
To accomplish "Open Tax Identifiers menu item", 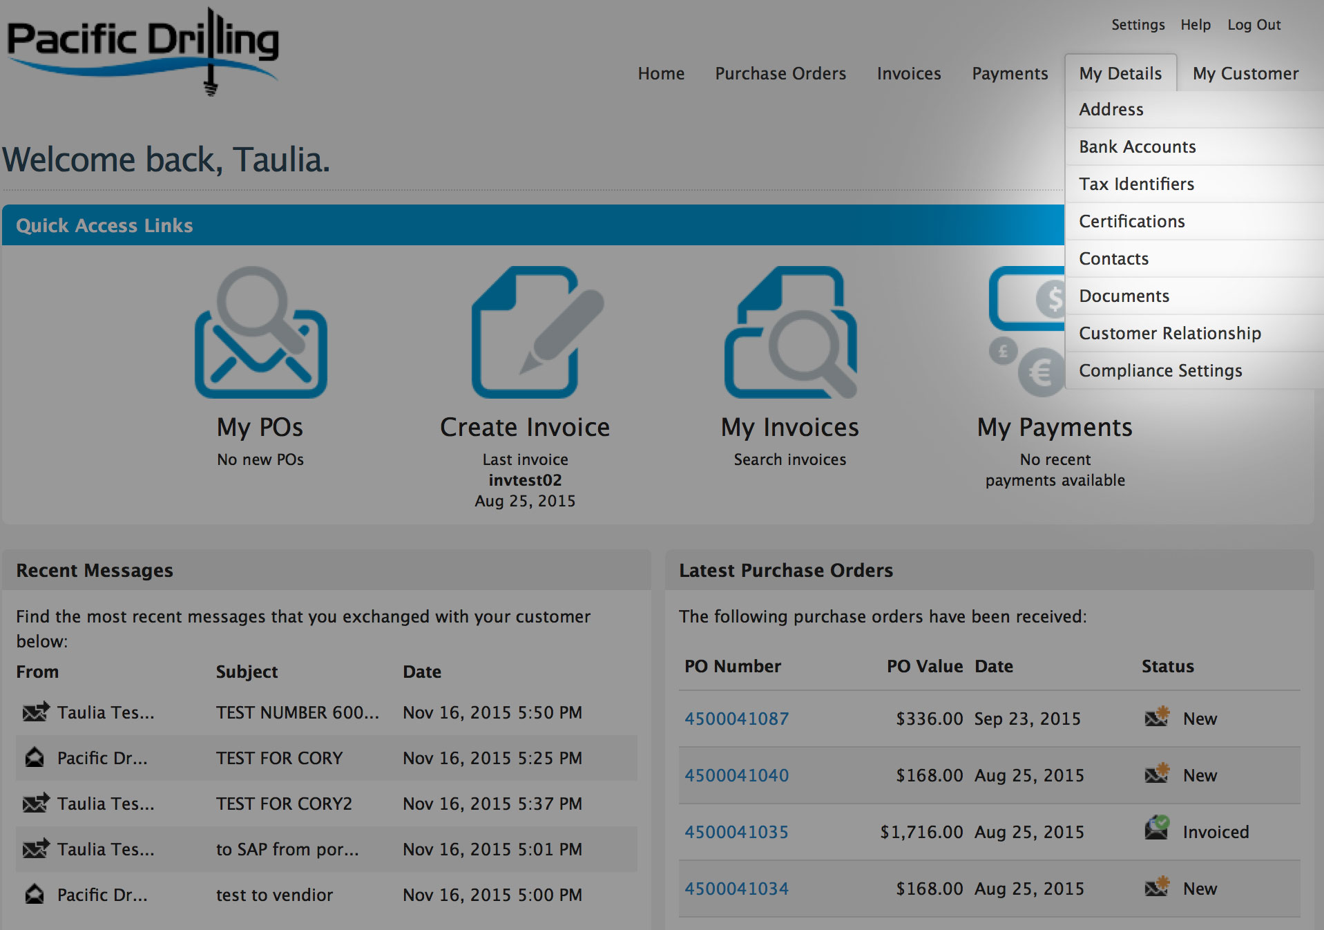I will (x=1194, y=184).
